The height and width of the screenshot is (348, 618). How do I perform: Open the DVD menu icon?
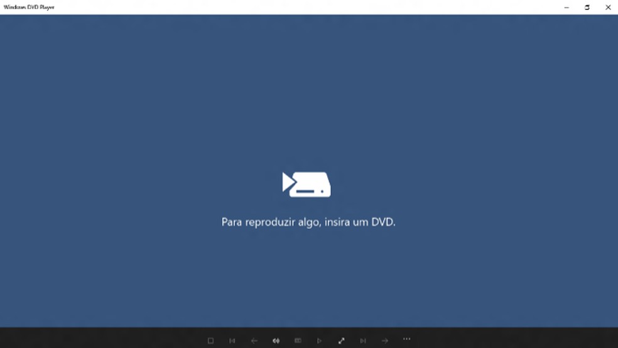298,340
